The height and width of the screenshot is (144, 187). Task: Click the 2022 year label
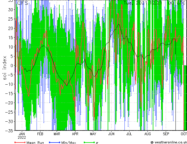(x=22, y=138)
